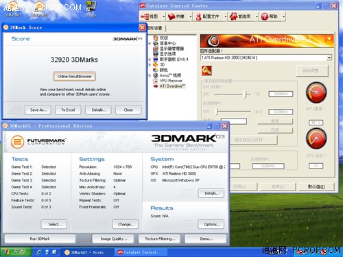
Task: Select 显示器管理器 displays manager tree item
Action: pyautogui.click(x=171, y=49)
